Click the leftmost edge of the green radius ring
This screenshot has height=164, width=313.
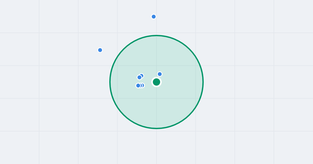[x=110, y=82]
